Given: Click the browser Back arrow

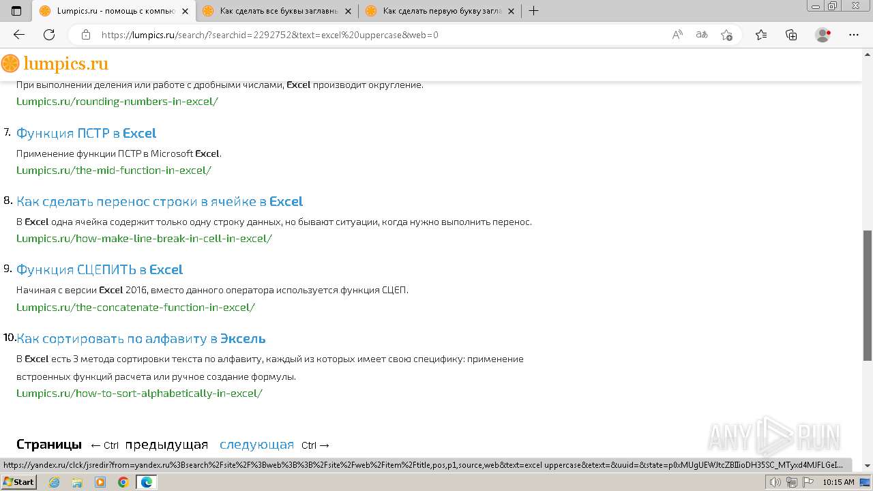Looking at the screenshot, I should pos(19,35).
